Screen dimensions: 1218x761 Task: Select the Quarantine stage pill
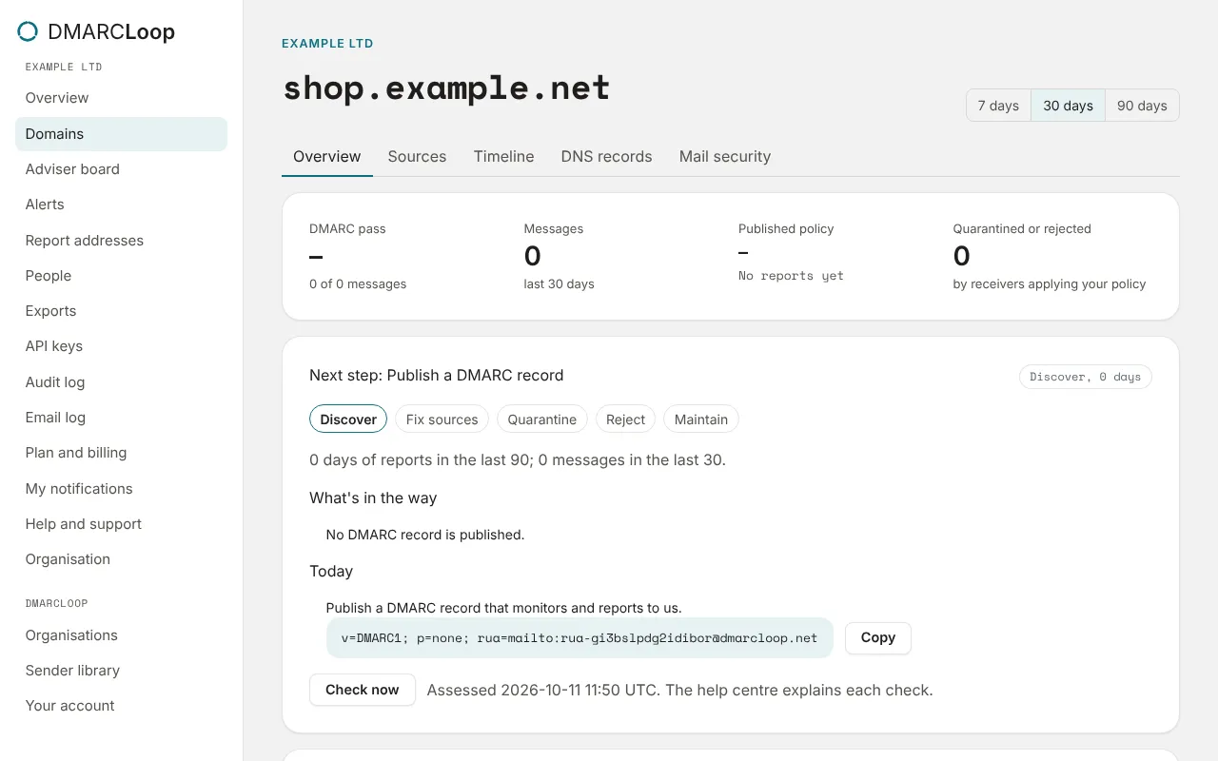(x=541, y=420)
